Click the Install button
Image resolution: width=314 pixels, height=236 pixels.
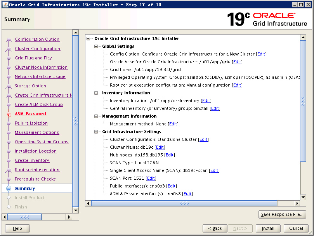click(x=268, y=228)
